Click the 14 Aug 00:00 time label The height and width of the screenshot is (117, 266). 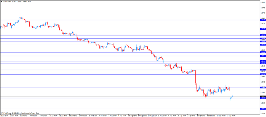(x=143, y=116)
